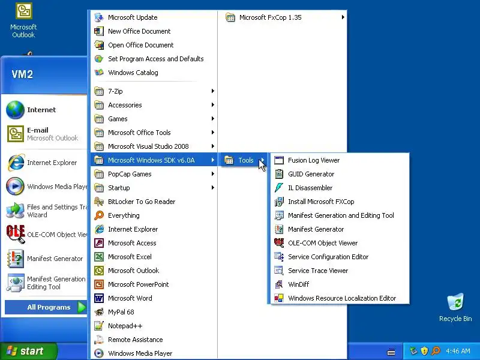The width and height of the screenshot is (480, 360).
Task: Expand the Games folder
Action: pyautogui.click(x=154, y=118)
